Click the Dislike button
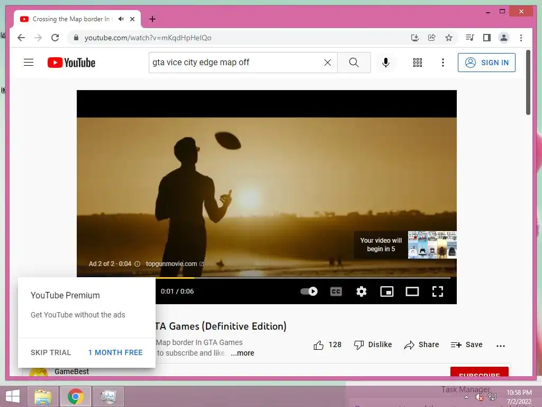542x407 pixels. [x=373, y=344]
